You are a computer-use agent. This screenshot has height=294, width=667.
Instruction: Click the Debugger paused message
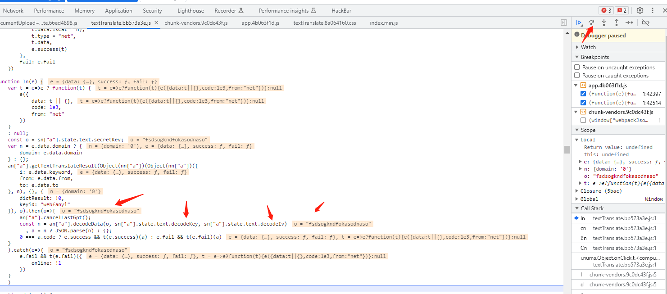point(603,36)
